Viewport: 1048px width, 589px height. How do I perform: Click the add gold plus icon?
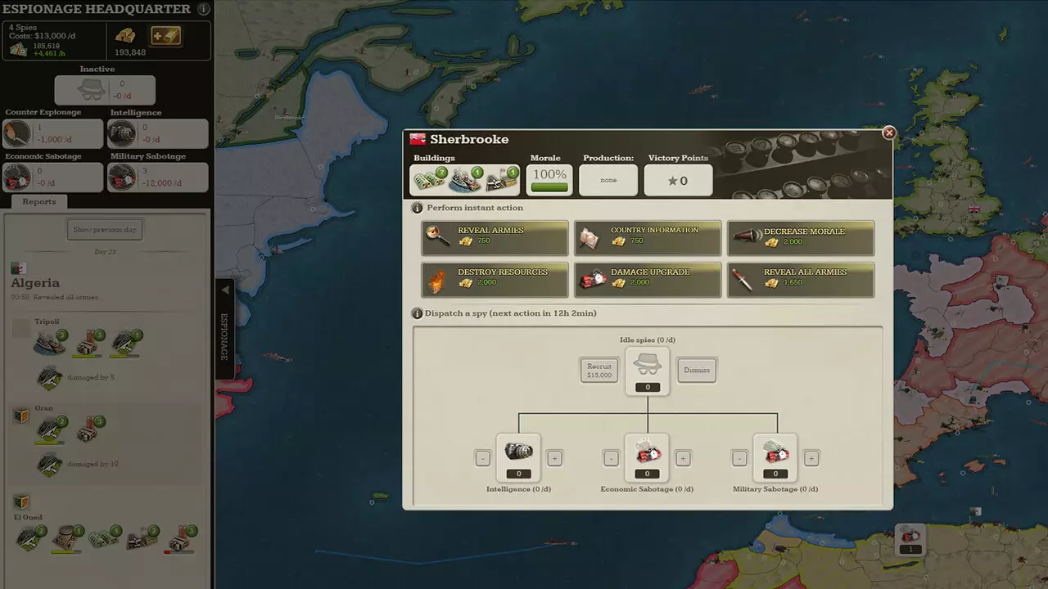pos(165,36)
